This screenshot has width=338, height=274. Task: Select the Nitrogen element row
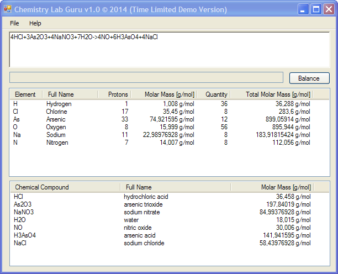[57, 143]
